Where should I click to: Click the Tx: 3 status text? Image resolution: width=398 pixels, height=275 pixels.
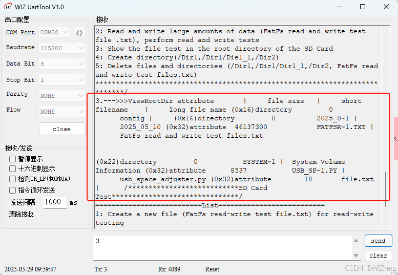point(100,269)
